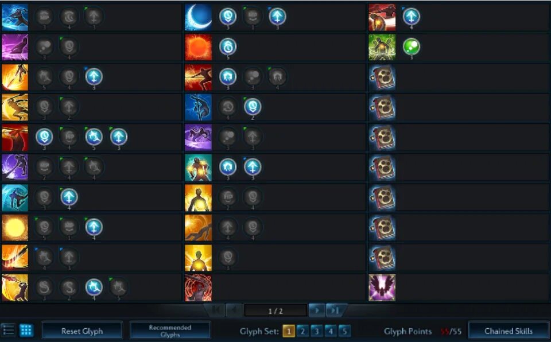This screenshot has height=342, width=551.
Task: Select the green healing skill icon
Action: click(382, 47)
